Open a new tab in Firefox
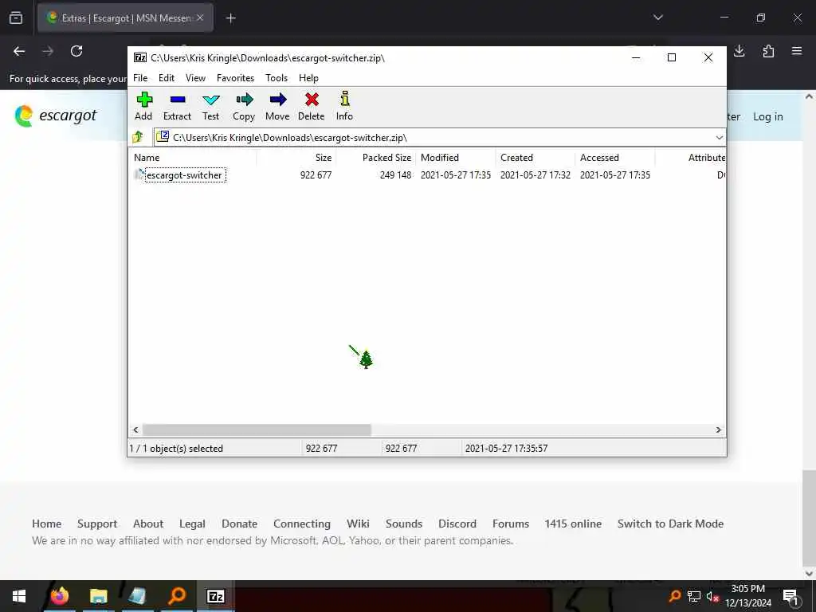This screenshot has height=612, width=816. [231, 18]
